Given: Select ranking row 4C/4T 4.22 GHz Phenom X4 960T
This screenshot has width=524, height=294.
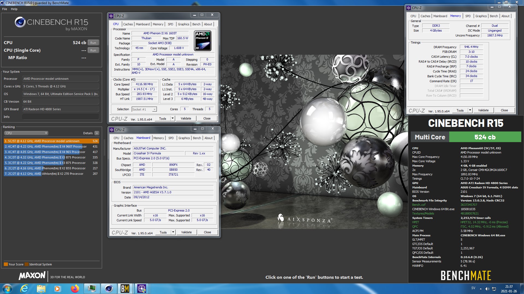Looking at the screenshot, I should (x=51, y=146).
